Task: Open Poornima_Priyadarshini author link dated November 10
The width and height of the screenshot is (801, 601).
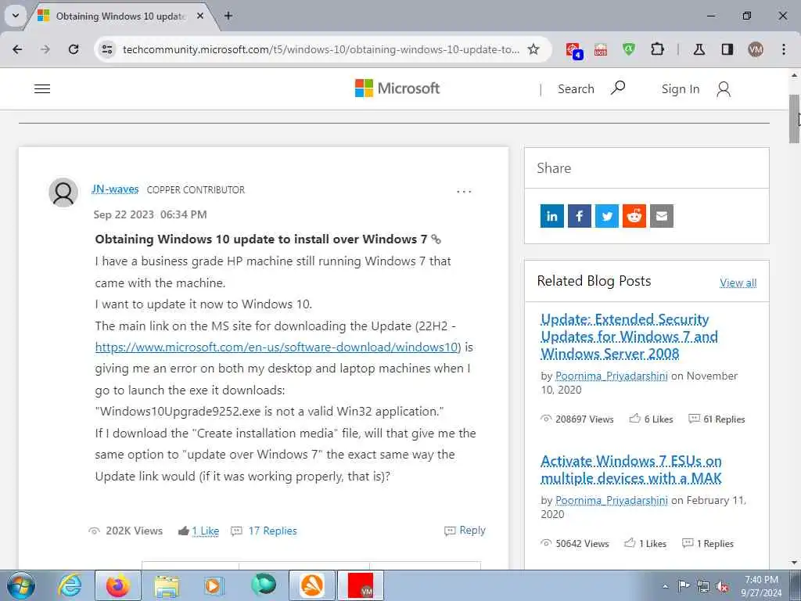Action: tap(612, 376)
